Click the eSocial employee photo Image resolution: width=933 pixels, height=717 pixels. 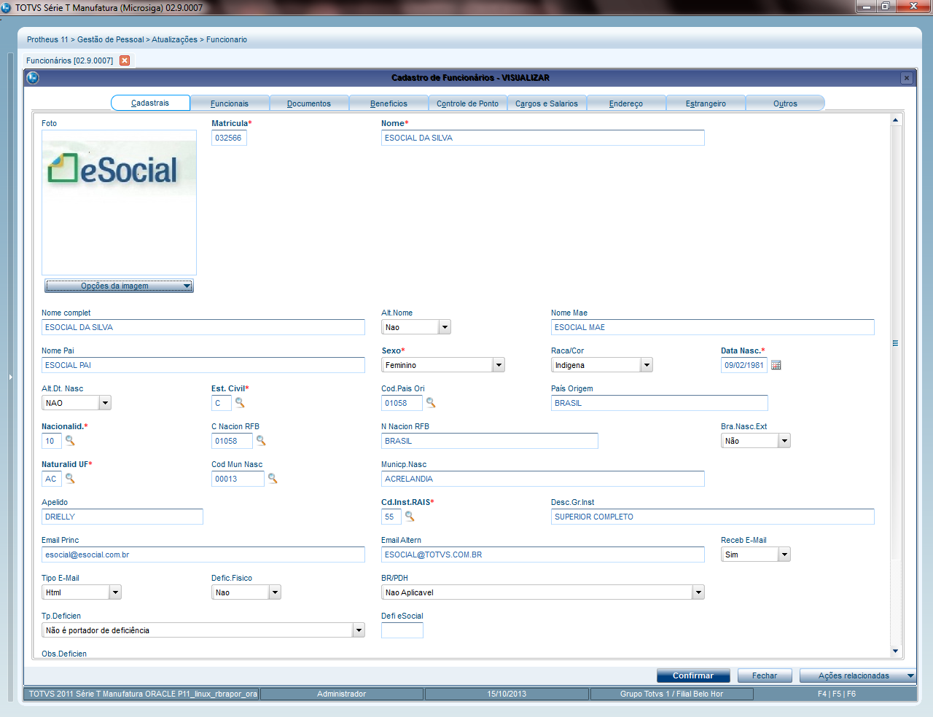click(x=119, y=202)
